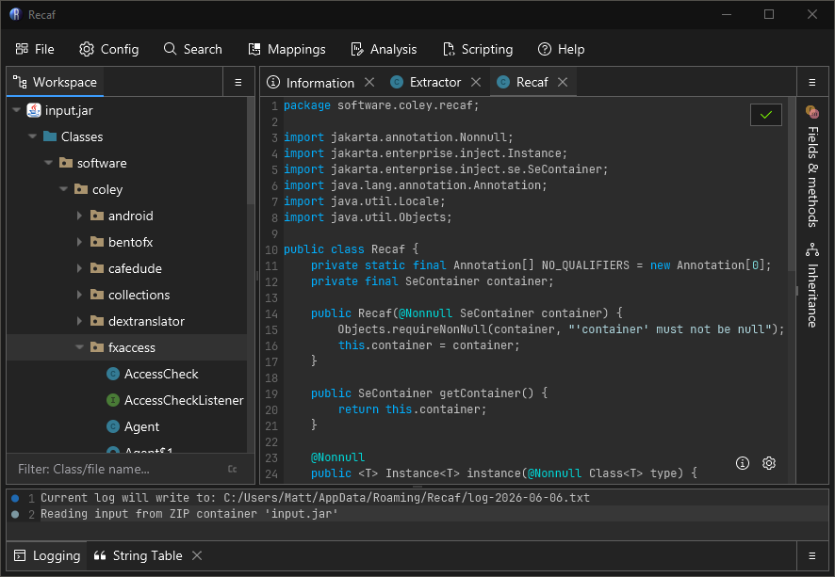Open the Analysis menu
Image resolution: width=835 pixels, height=577 pixels.
tap(384, 50)
